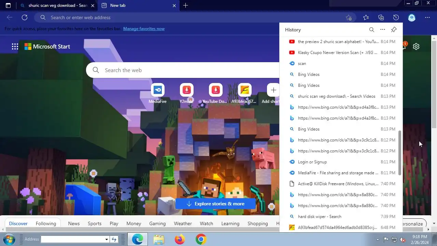
Task: Open page settings gear icon
Action: click(416, 46)
